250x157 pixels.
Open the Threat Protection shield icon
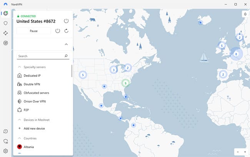tap(5, 23)
